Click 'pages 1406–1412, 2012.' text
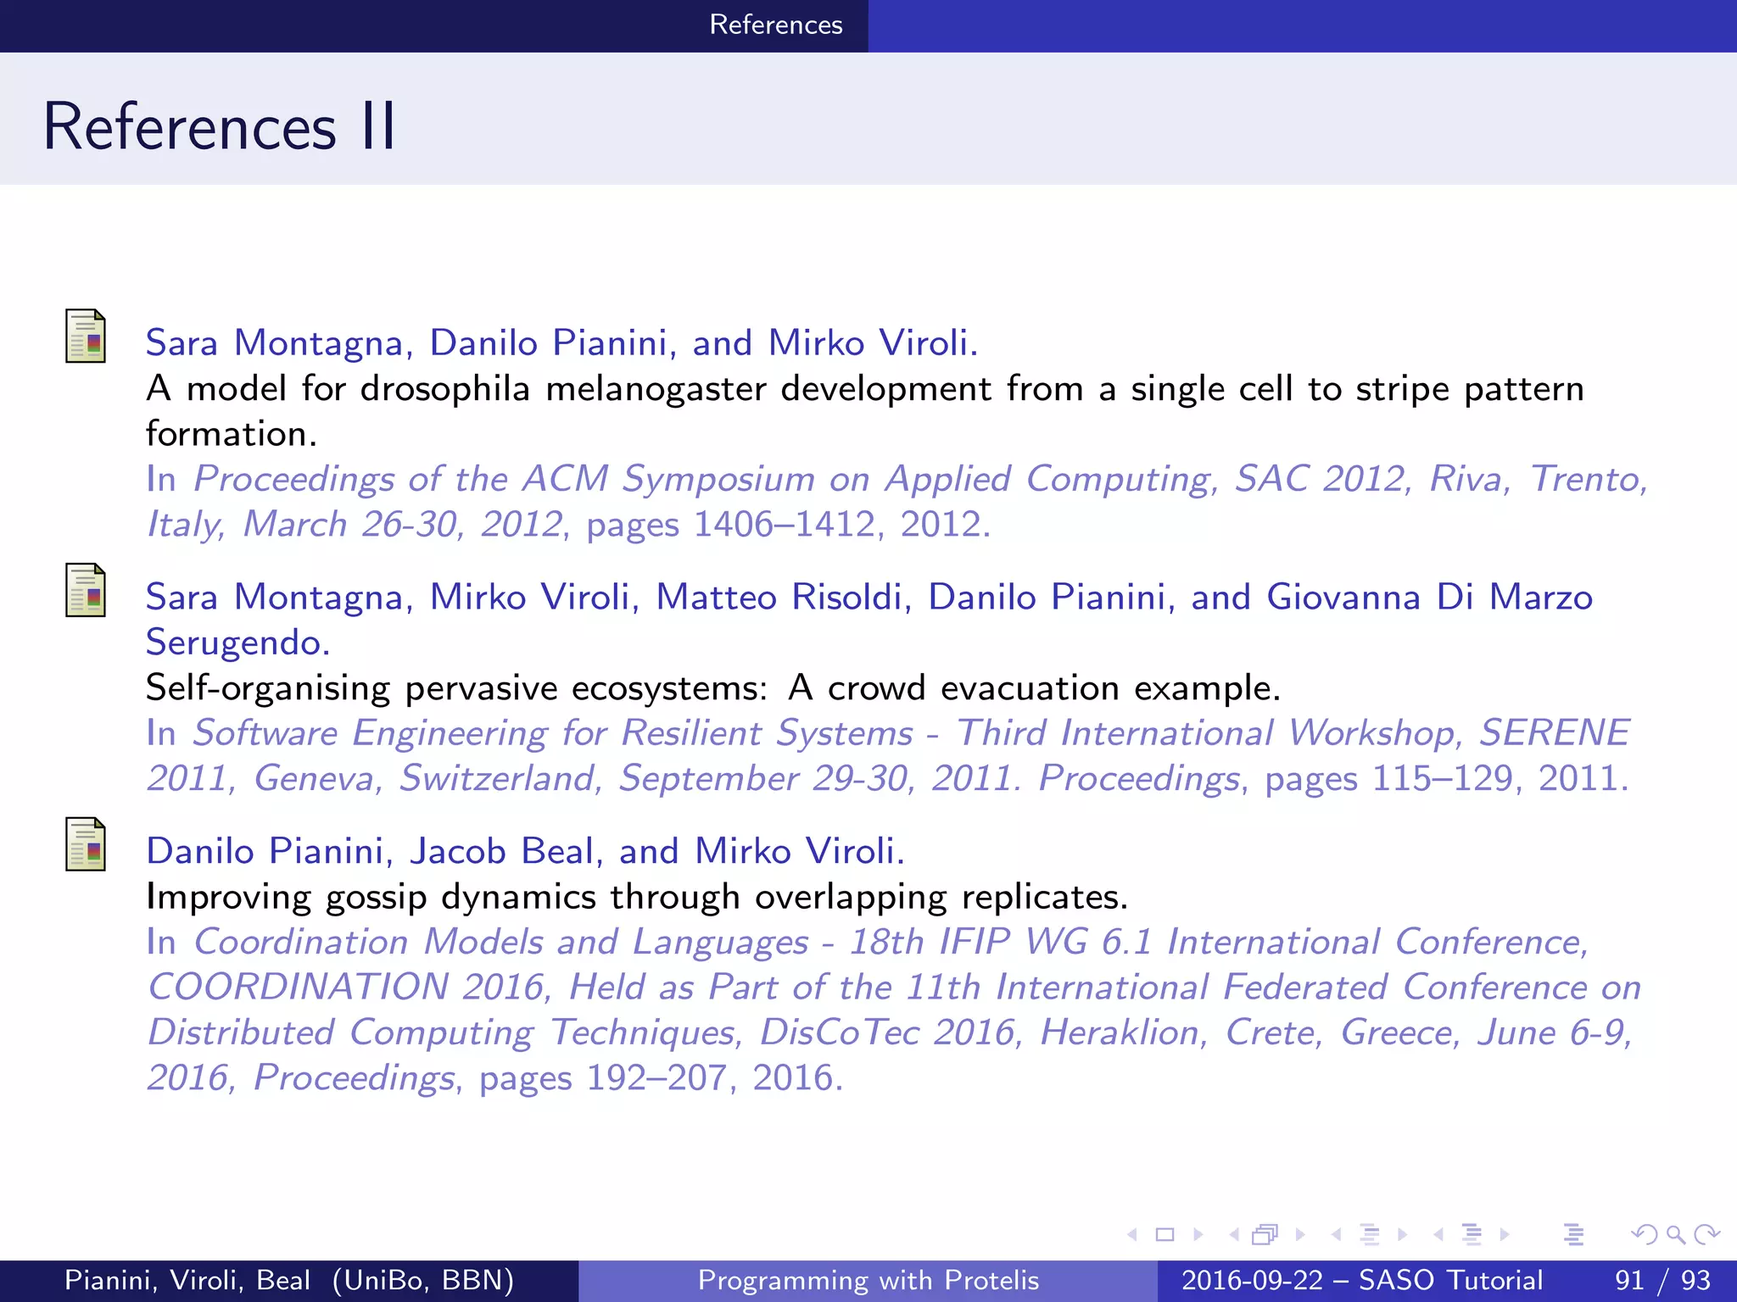This screenshot has height=1302, width=1737. [x=788, y=525]
